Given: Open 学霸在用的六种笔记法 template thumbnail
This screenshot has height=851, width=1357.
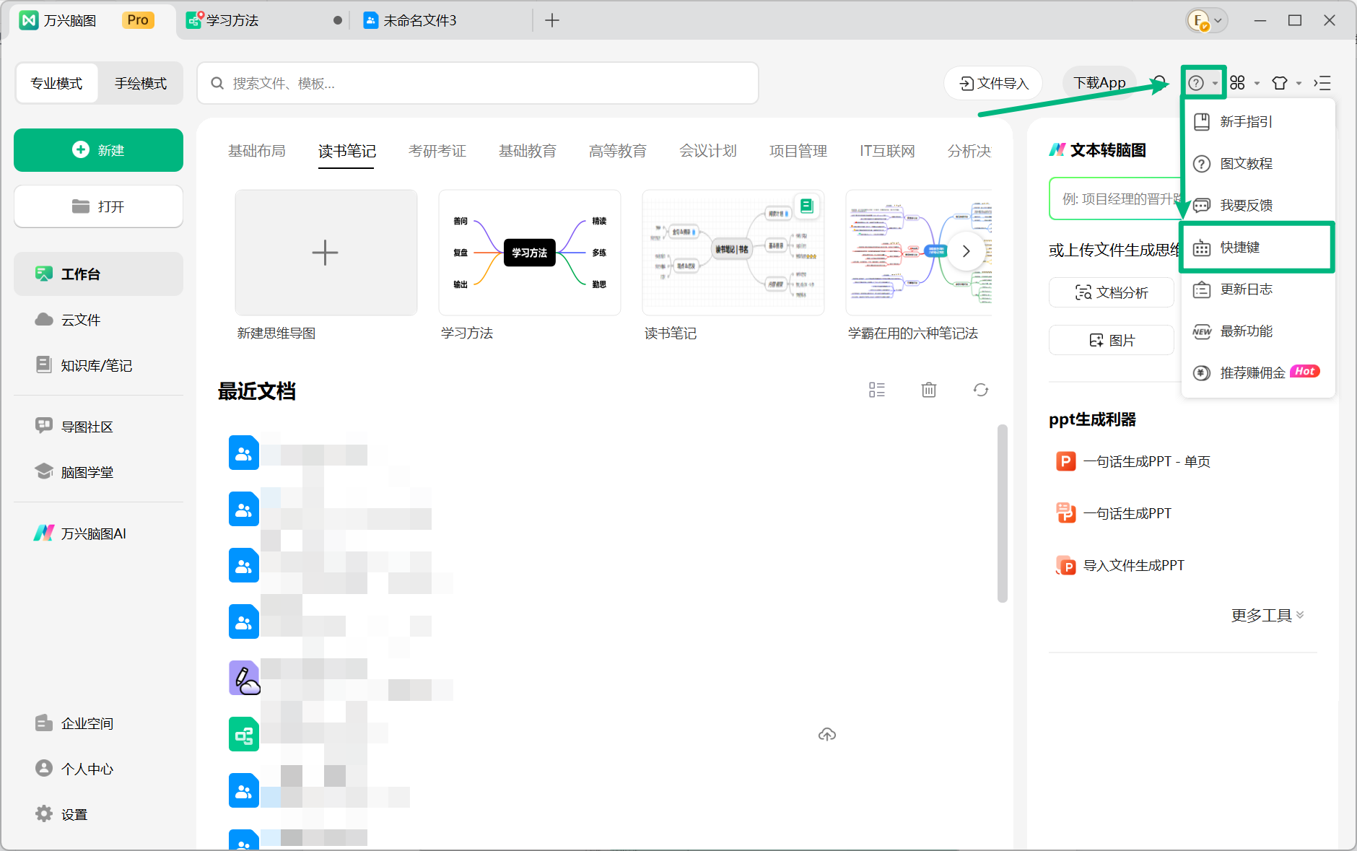Looking at the screenshot, I should click(x=919, y=253).
